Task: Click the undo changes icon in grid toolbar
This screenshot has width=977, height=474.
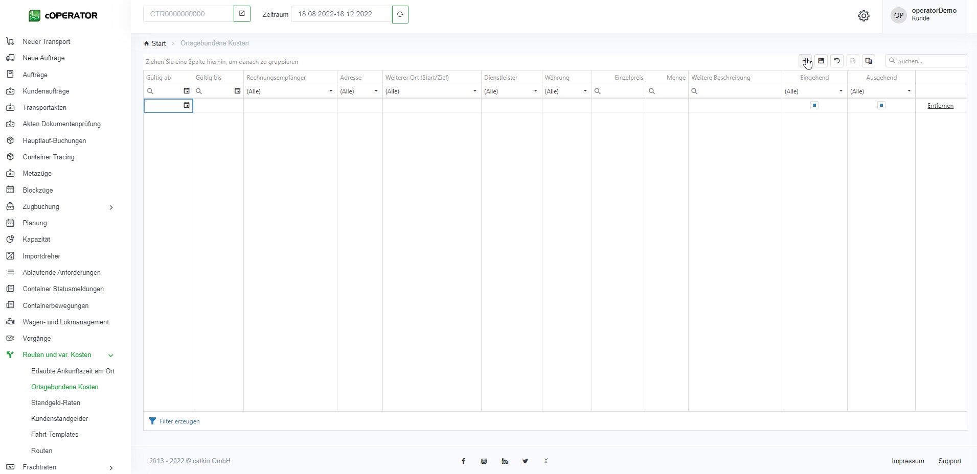Action: point(837,61)
